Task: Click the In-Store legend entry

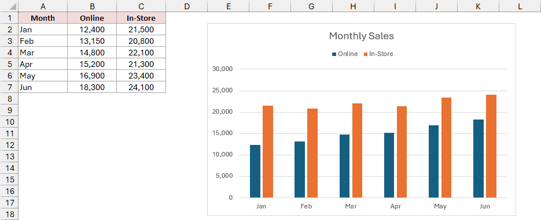Action: pyautogui.click(x=378, y=54)
